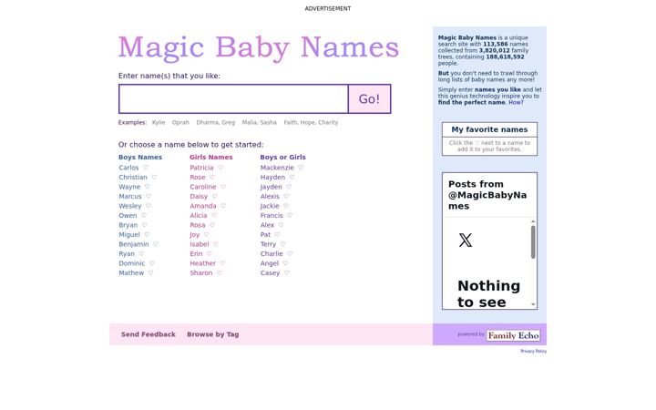The image size is (656, 410).
Task: Add Wayne to favorites via heart
Action: tap(148, 187)
